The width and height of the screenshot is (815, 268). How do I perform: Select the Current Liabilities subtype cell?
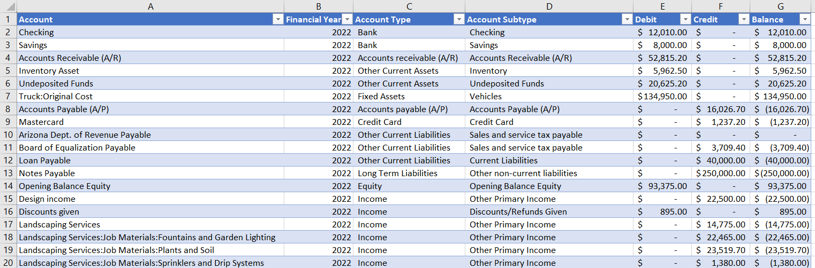[x=549, y=160]
